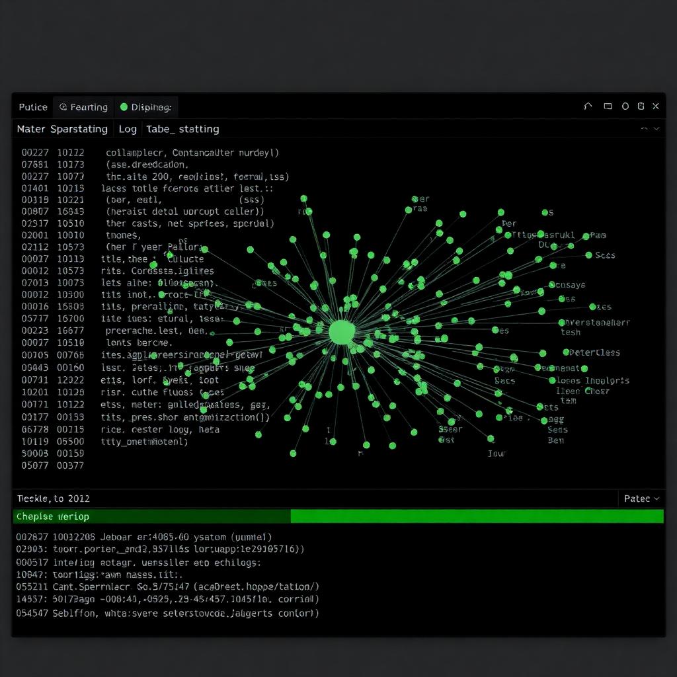677x677 pixels.
Task: Click the graph label Tttussasrukl
Action: [543, 235]
